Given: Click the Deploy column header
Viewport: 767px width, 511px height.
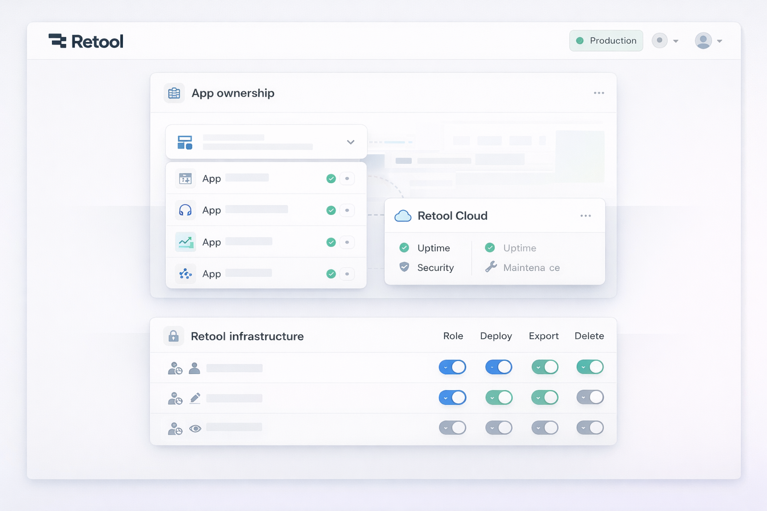Looking at the screenshot, I should coord(496,336).
